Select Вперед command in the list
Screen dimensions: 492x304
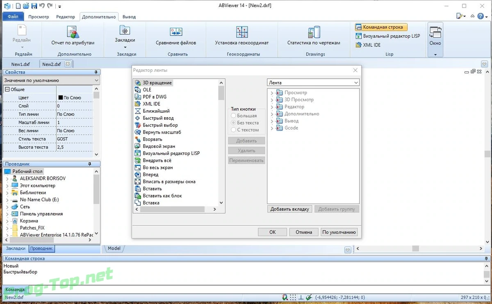point(147,175)
